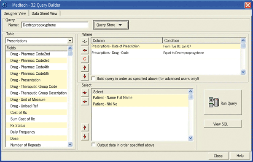Enable 'Build query in order as specified above'
253x162 pixels.
coord(93,78)
